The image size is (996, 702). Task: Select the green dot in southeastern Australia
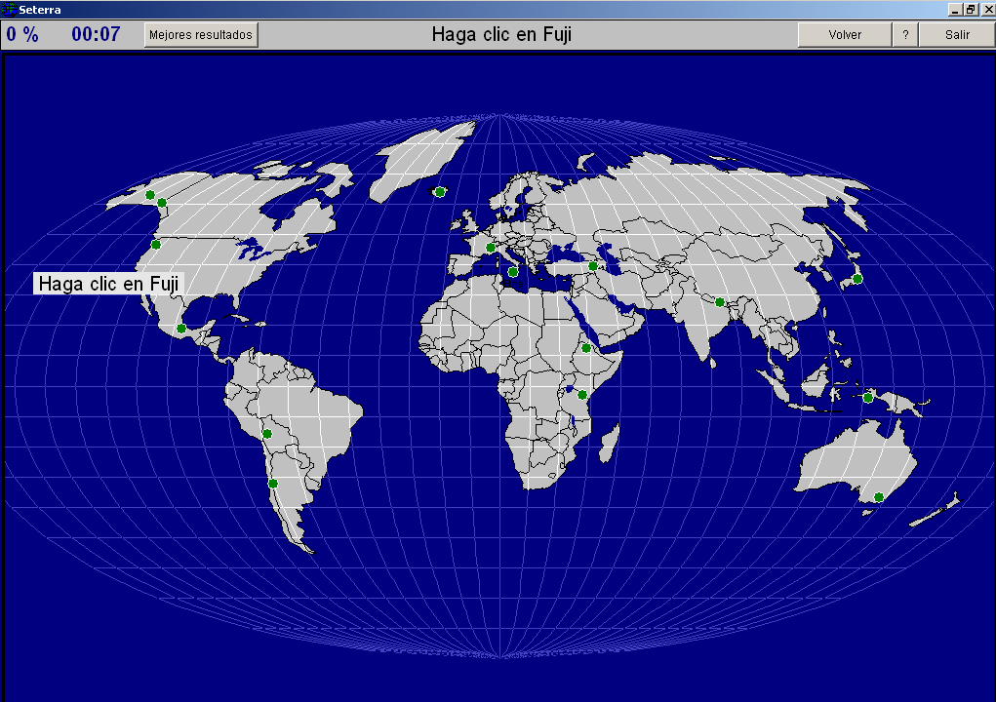(x=879, y=497)
